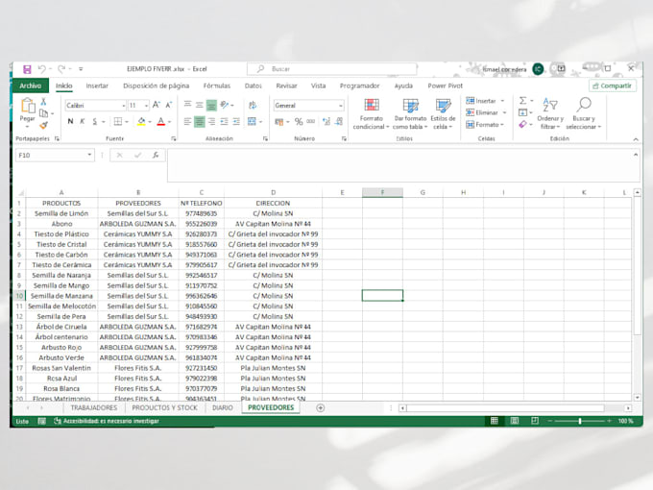Viewport: 653px width, 490px height.
Task: Click Eliminar cells button
Action: (x=486, y=112)
